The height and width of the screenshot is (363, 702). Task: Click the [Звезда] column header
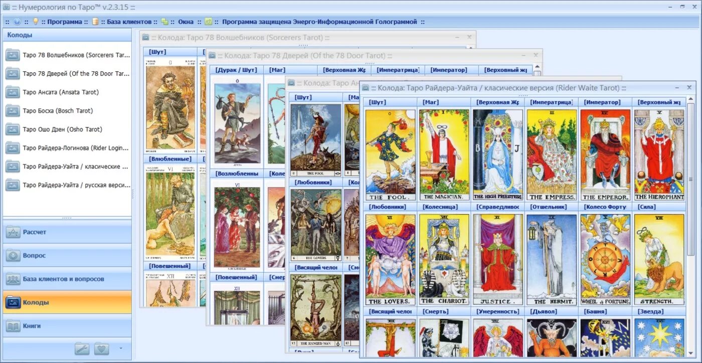pos(659,311)
